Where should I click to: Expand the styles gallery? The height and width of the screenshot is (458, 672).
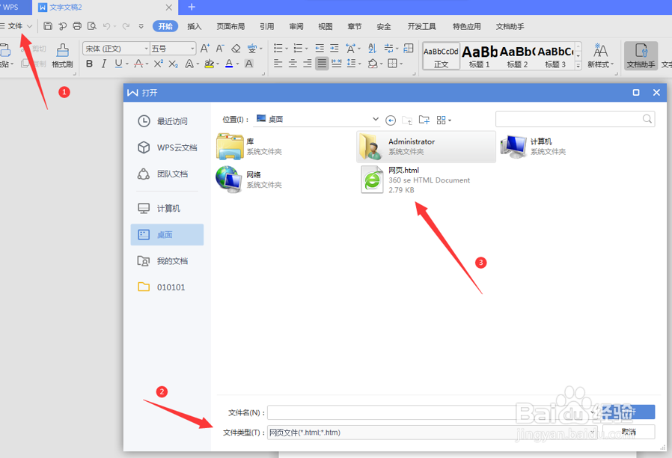pos(578,66)
